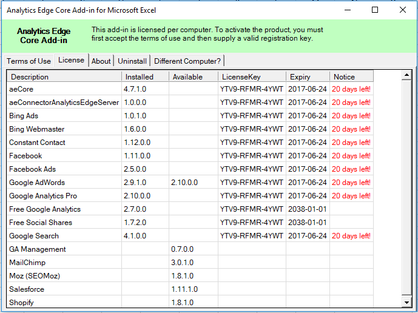The image size is (418, 313).
Task: Select the aeCore row description
Action: click(x=64, y=89)
